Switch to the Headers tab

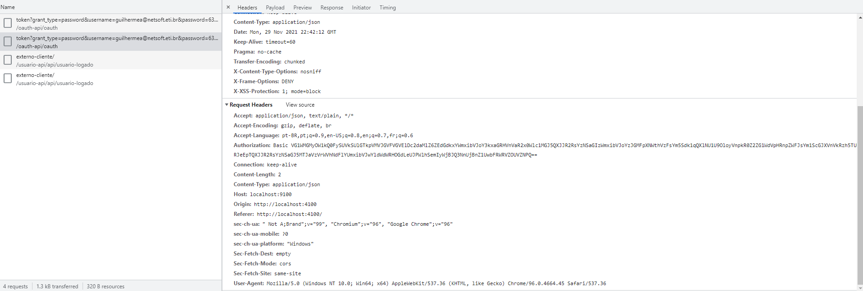[247, 8]
